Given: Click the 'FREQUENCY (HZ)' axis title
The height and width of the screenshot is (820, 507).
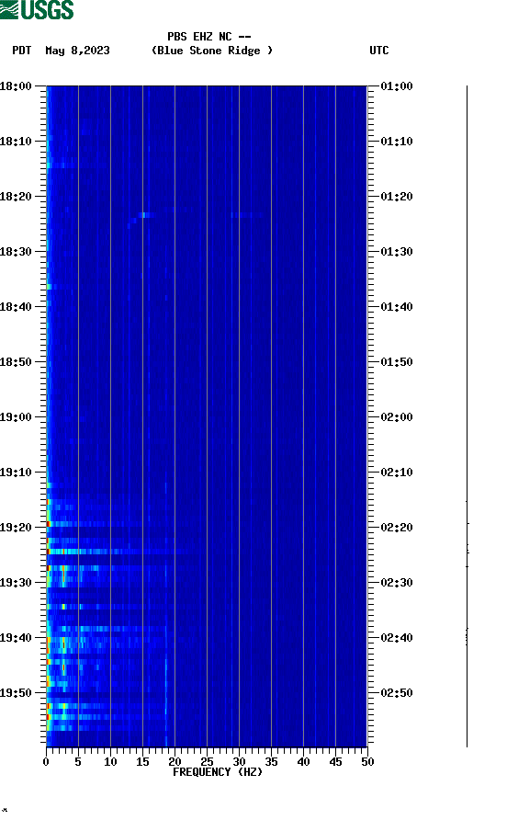Looking at the screenshot, I should tap(218, 772).
